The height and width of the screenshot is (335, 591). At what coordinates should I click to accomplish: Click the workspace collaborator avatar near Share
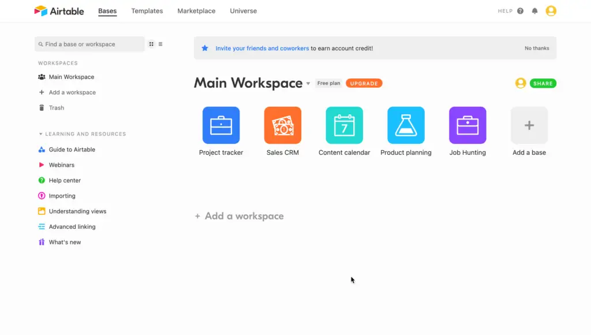pyautogui.click(x=521, y=83)
